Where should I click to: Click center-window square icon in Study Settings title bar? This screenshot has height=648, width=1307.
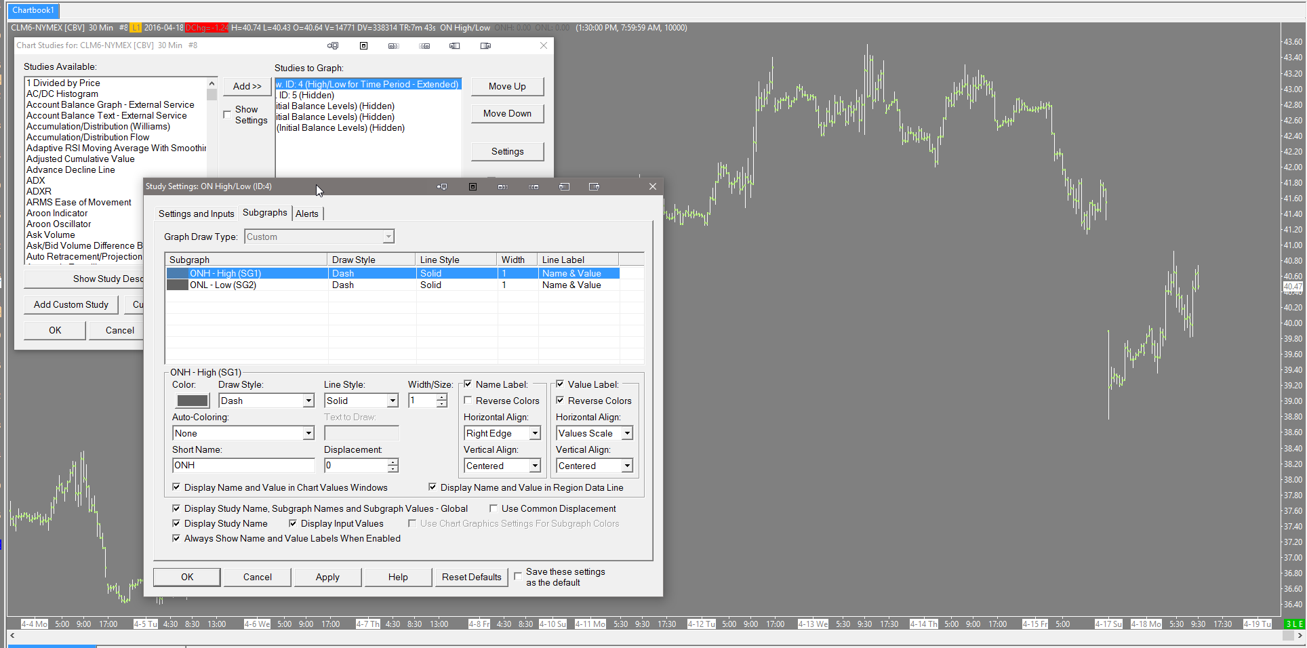pyautogui.click(x=472, y=186)
